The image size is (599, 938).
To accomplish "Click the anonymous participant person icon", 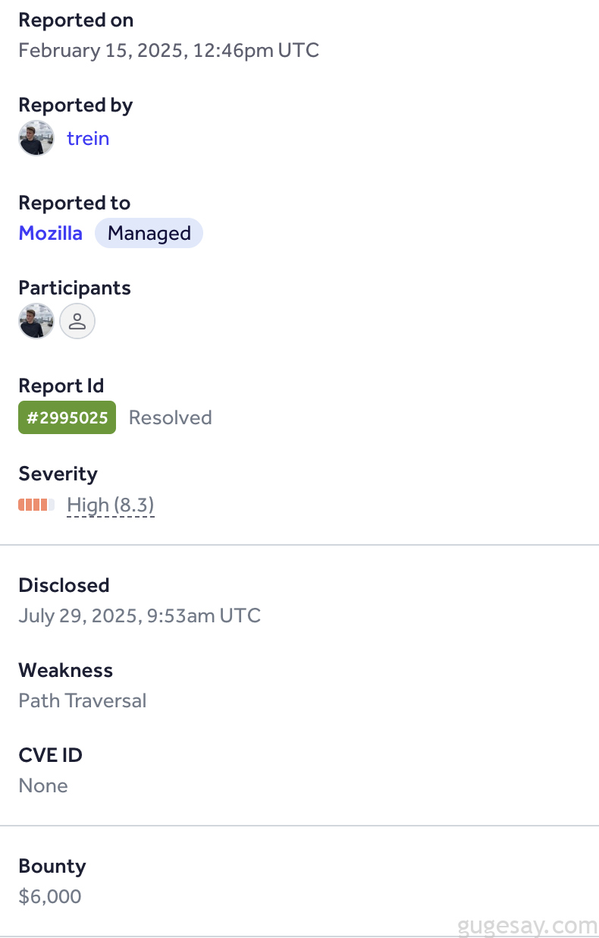I will pos(77,321).
